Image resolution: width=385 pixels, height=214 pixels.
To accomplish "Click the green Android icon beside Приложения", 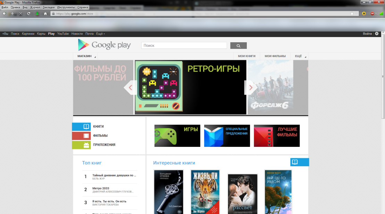I will [81, 145].
